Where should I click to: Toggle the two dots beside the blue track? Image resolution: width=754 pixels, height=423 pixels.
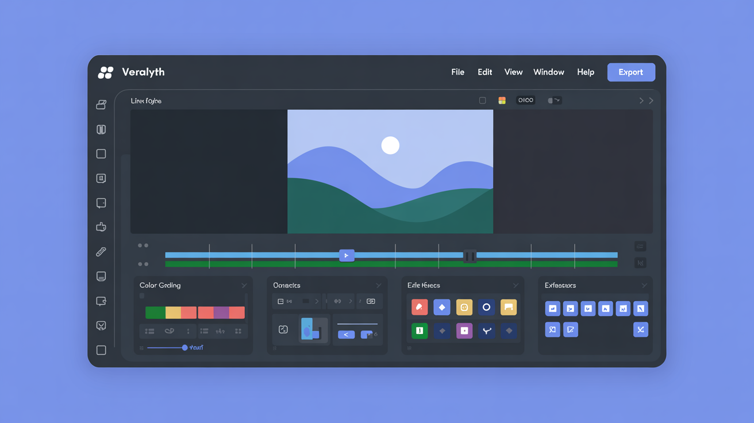[x=143, y=245]
